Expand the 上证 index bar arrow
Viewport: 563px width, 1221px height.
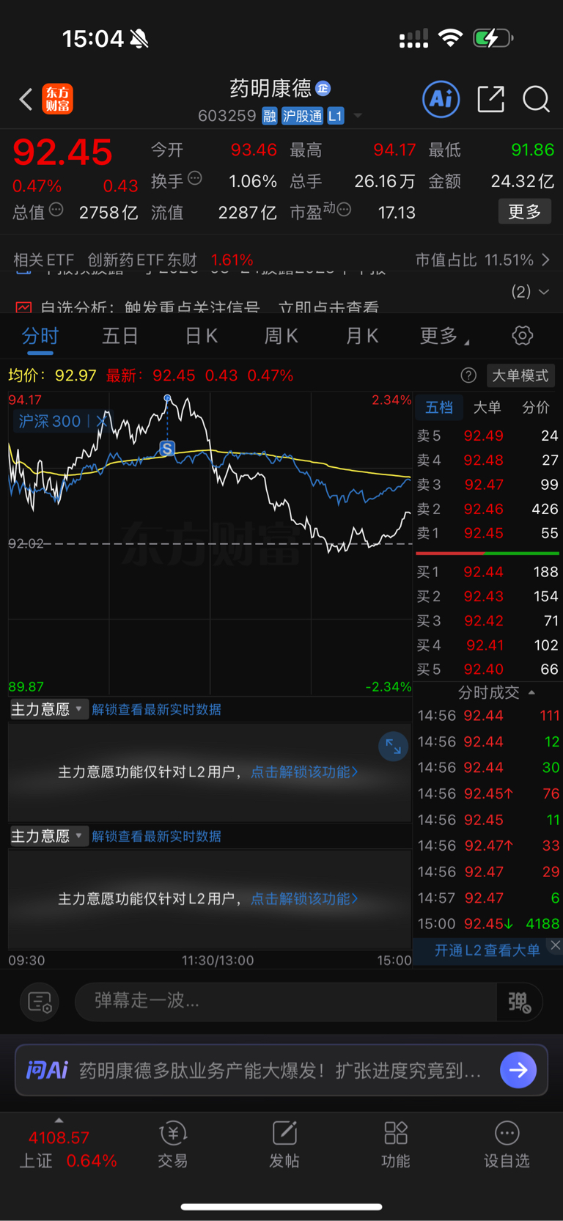point(59,1121)
